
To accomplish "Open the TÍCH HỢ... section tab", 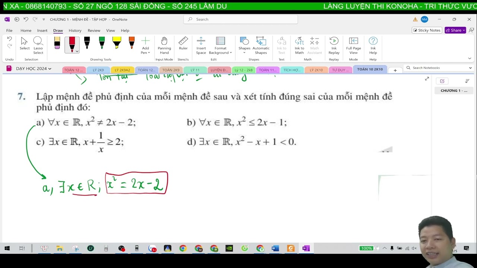I will [292, 70].
